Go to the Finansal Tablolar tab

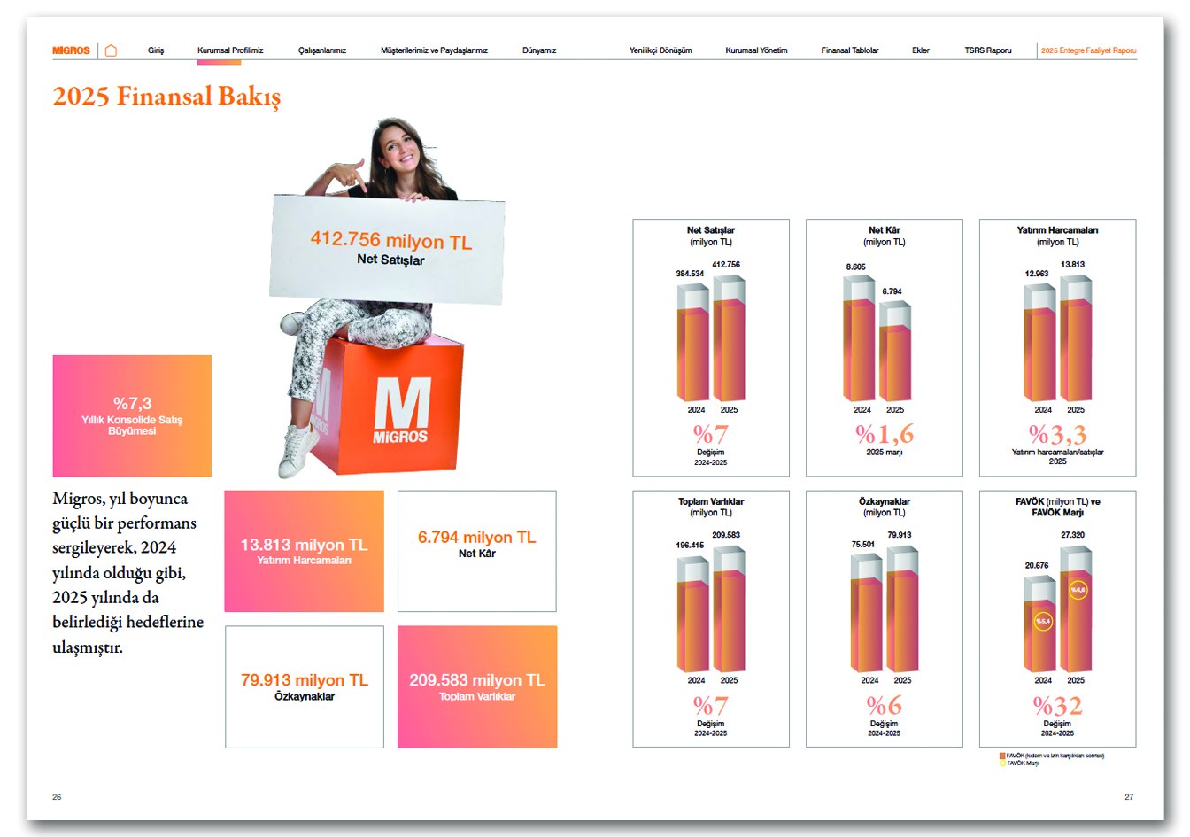850,50
